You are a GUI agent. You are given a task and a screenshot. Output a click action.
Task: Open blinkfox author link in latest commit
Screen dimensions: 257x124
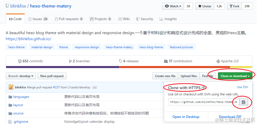coord(20,87)
